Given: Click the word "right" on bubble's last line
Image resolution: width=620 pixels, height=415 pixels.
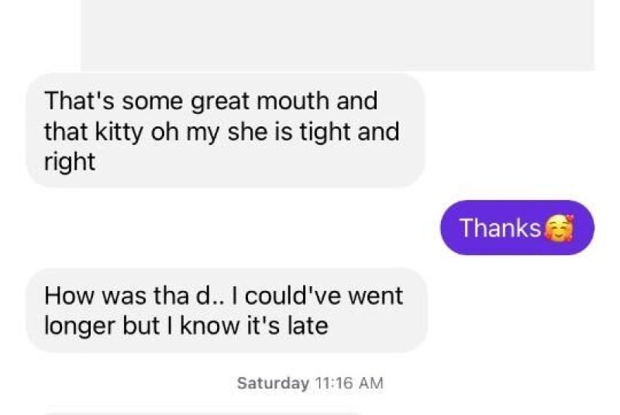Looking at the screenshot, I should (69, 163).
